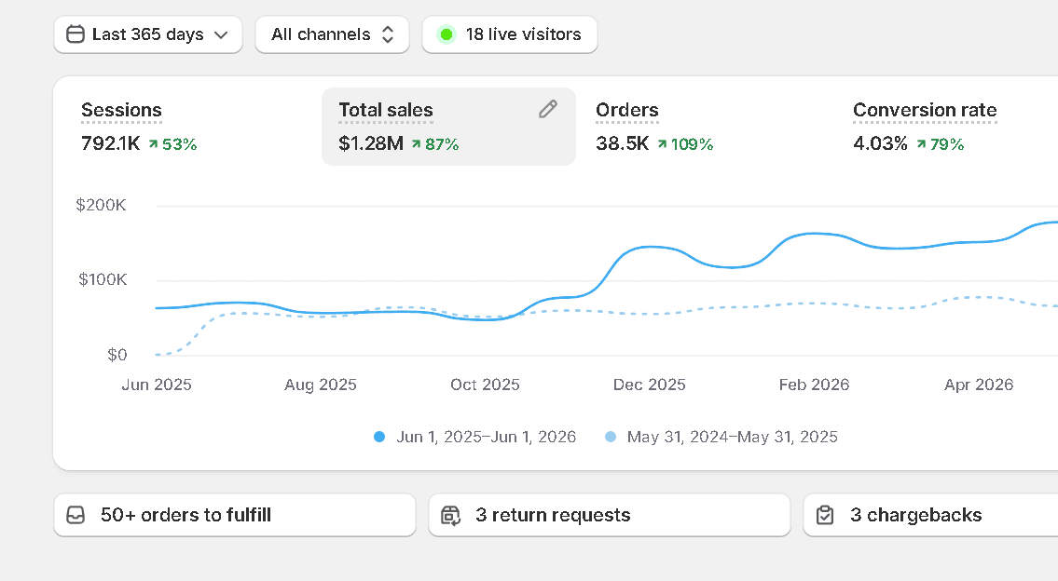
Task: Toggle the May 31, 2024–May 31, 2025 legend series
Action: (x=721, y=437)
